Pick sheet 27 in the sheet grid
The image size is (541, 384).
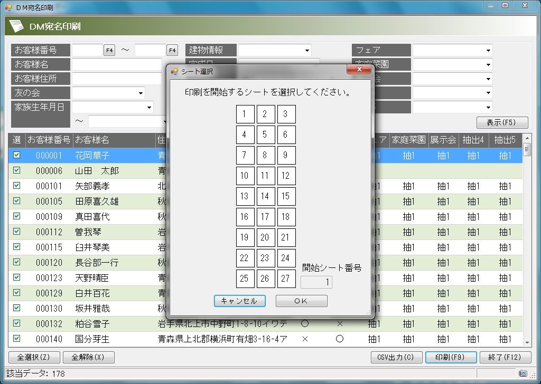click(286, 279)
